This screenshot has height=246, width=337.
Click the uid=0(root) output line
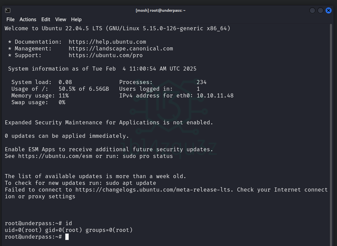tap(69, 230)
